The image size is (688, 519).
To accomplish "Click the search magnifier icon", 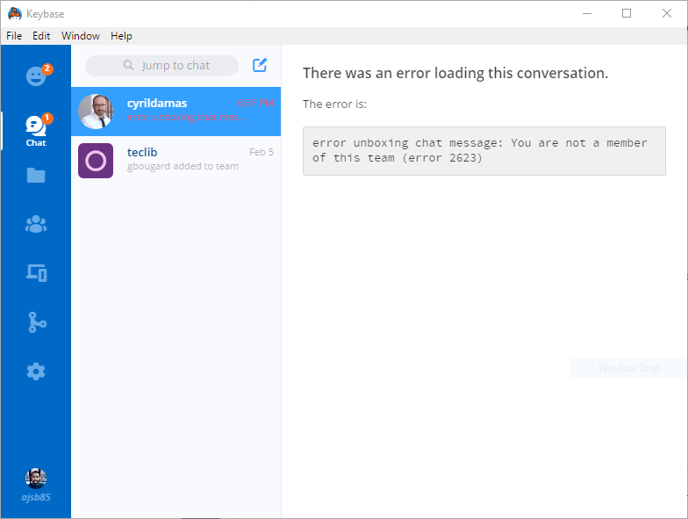I will [x=128, y=65].
